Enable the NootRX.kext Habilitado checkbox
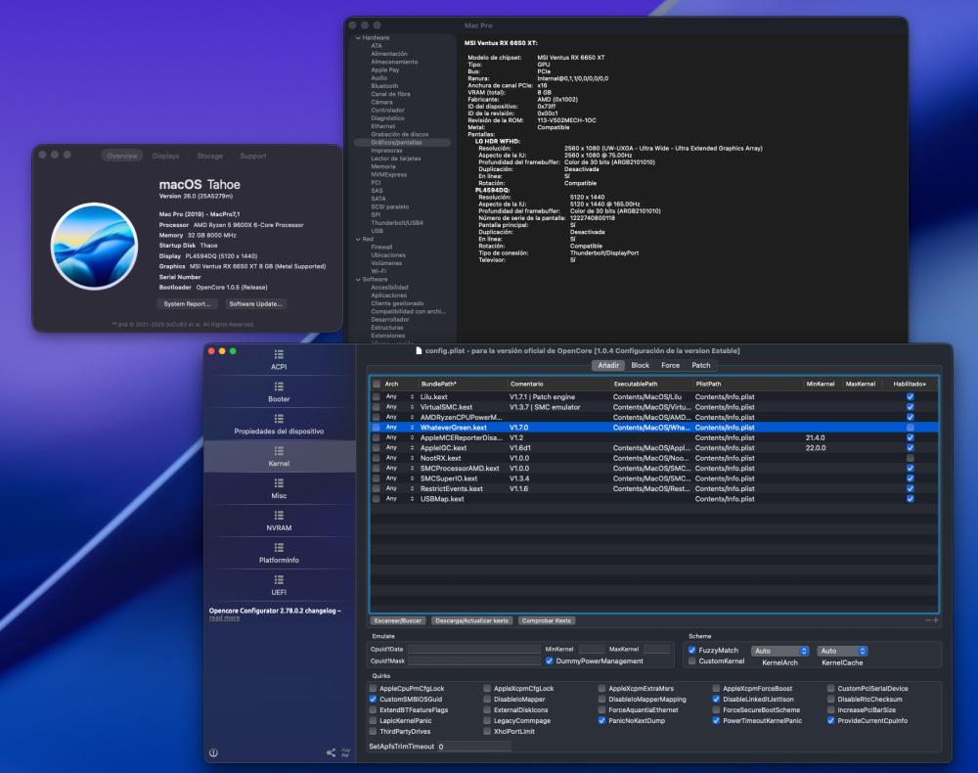 click(910, 458)
